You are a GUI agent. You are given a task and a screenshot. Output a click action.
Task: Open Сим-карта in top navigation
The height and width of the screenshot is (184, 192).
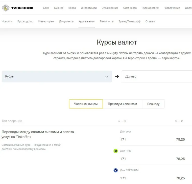pyautogui.click(x=130, y=8)
